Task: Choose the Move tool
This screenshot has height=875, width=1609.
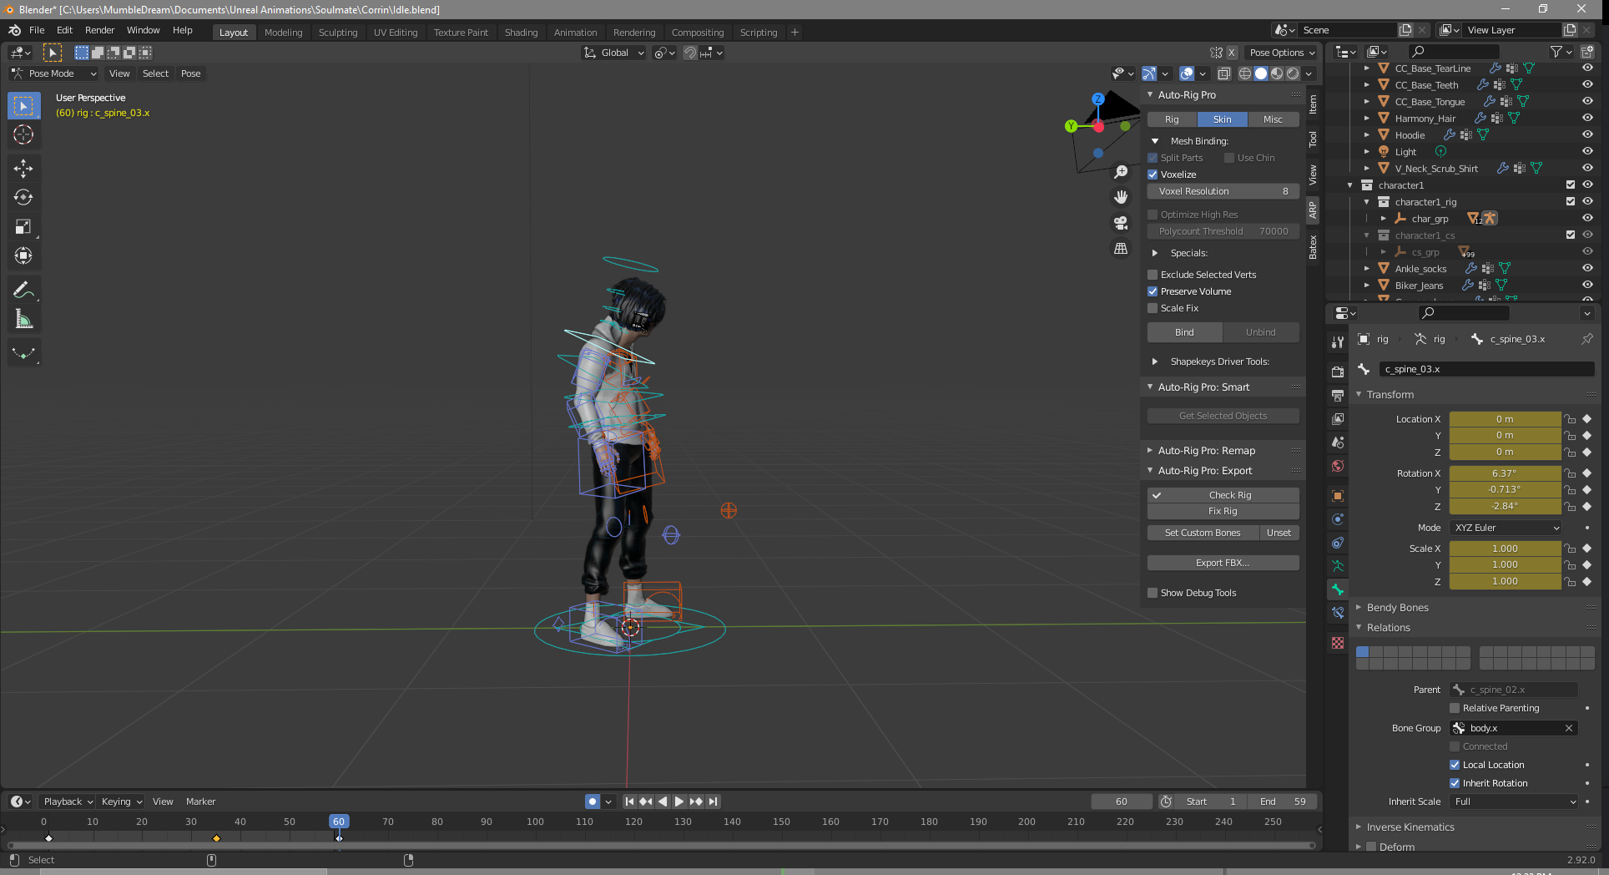Action: click(x=23, y=168)
